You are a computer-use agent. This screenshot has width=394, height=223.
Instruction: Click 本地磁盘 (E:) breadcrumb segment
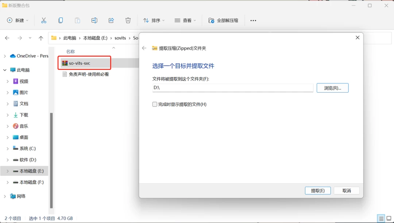[x=95, y=38]
